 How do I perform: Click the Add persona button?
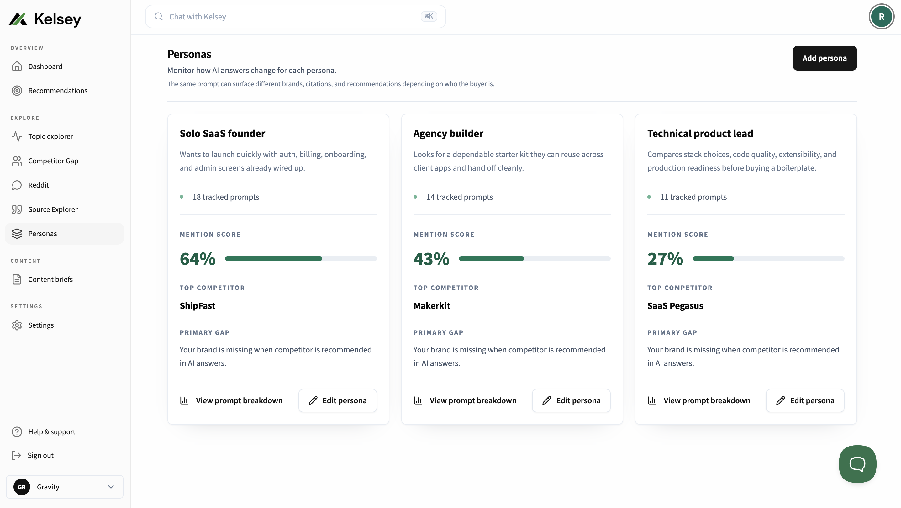point(825,58)
